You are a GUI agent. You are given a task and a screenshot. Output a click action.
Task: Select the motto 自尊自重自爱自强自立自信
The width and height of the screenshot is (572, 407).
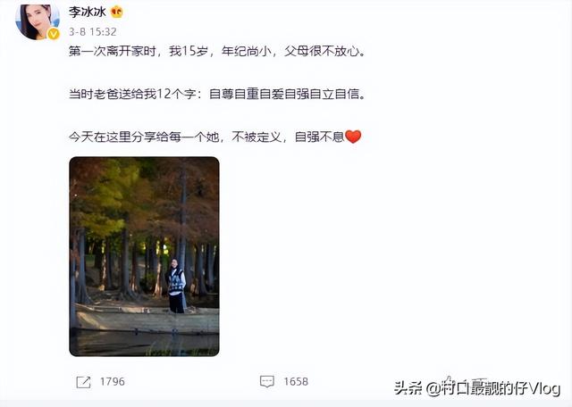pos(284,95)
